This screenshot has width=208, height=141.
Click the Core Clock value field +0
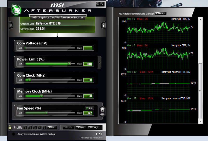click(x=88, y=80)
